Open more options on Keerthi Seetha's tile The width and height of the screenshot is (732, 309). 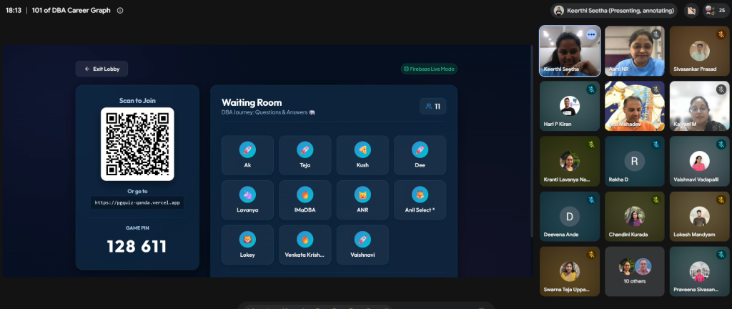click(x=591, y=34)
